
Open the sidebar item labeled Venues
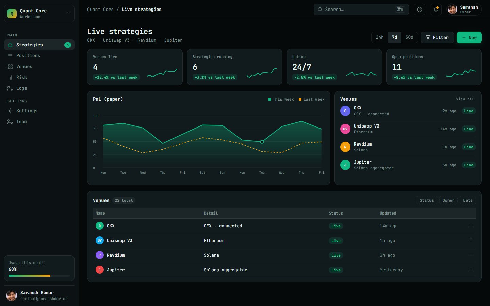pos(39,67)
